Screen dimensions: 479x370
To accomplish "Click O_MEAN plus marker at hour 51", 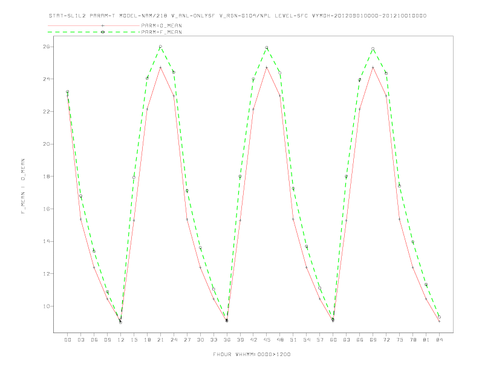I will [293, 219].
